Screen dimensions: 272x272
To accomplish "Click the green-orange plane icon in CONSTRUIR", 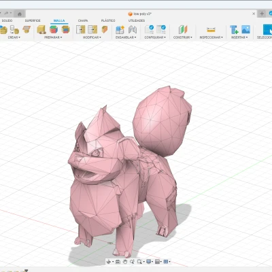I will [x=183, y=30].
